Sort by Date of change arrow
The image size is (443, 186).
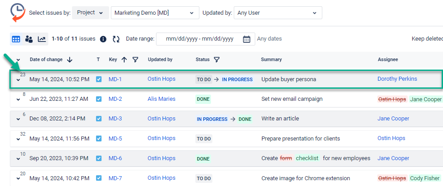point(70,60)
